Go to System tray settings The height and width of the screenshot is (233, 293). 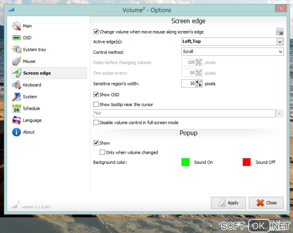click(34, 50)
